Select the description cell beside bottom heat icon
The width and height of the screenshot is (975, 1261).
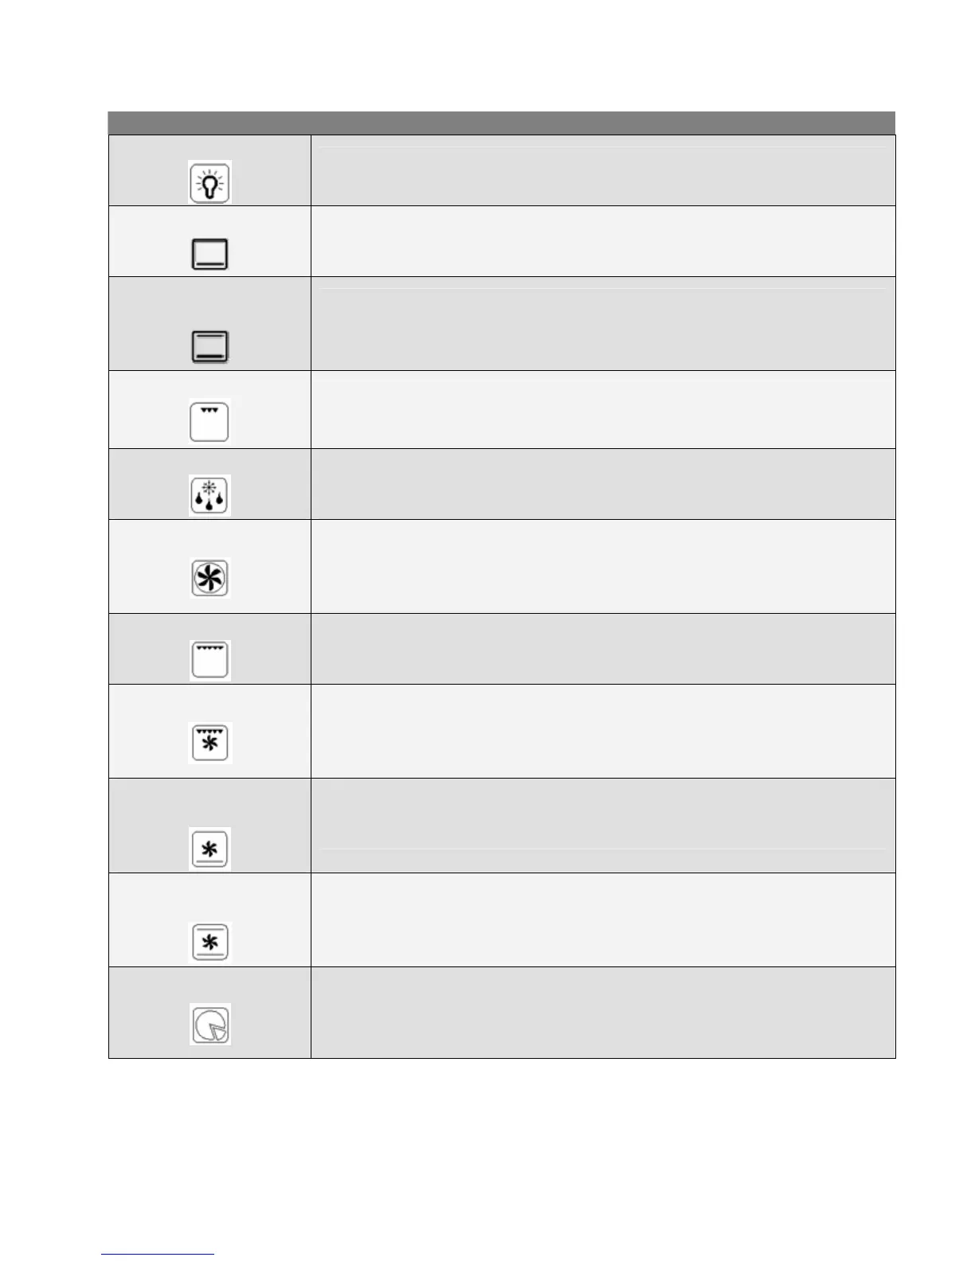(602, 241)
